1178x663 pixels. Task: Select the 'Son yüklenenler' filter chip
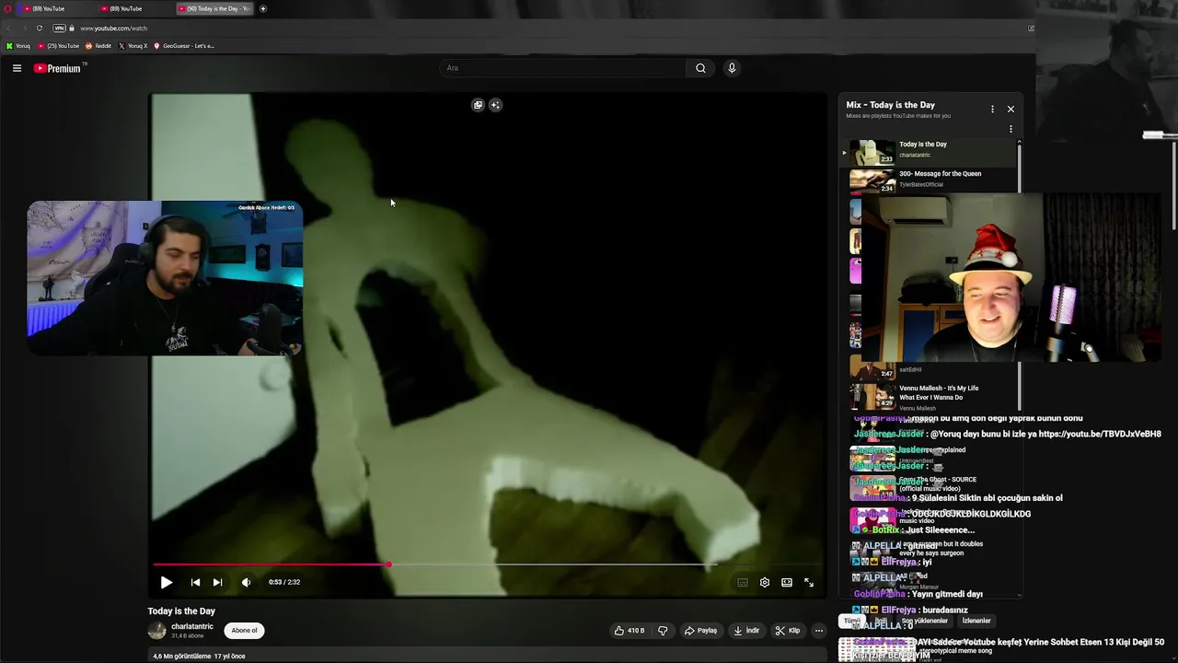(x=924, y=621)
